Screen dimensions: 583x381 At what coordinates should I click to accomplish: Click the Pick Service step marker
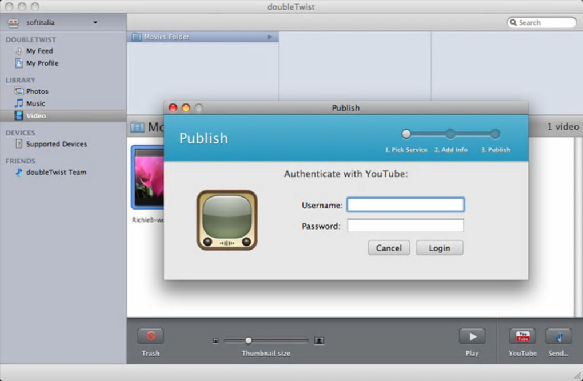tap(406, 134)
